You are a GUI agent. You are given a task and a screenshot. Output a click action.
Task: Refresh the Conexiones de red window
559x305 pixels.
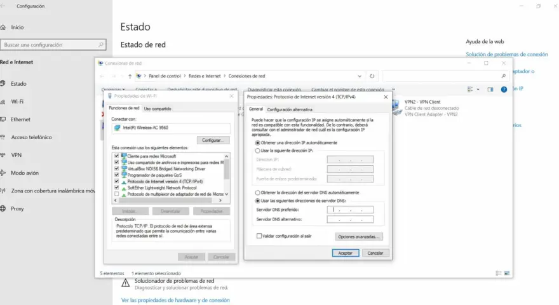[x=372, y=76]
